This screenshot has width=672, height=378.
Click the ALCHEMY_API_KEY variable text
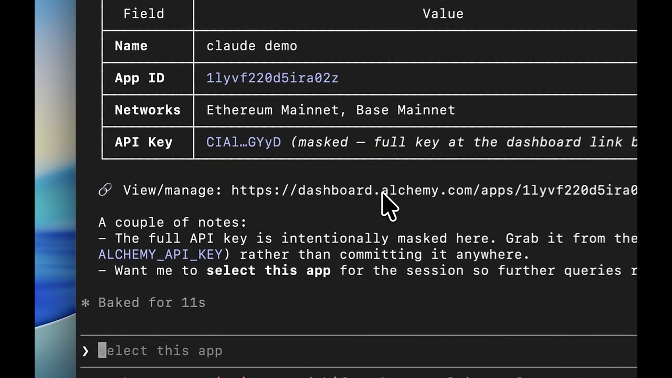160,255
